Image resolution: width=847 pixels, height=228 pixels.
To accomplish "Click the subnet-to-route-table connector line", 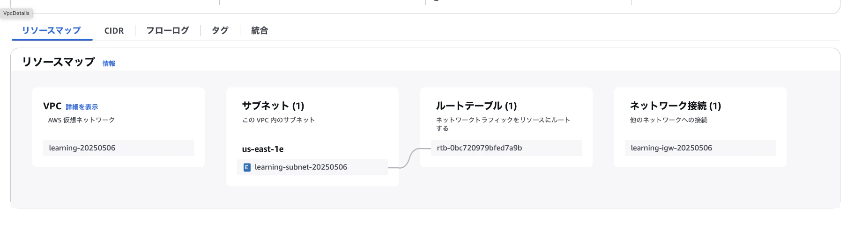I will [409, 158].
